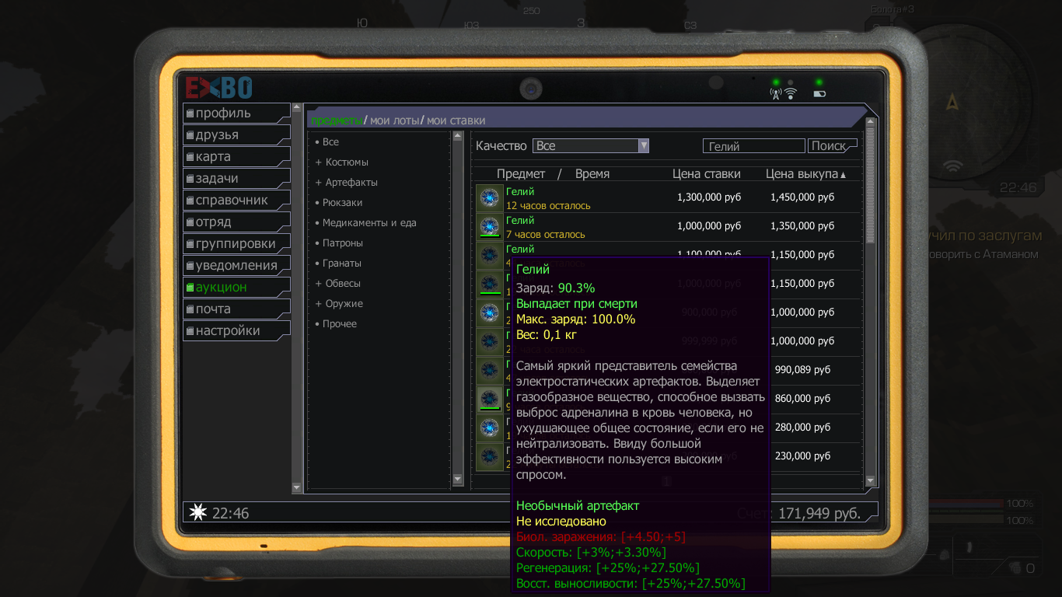Select the Все category
The width and height of the screenshot is (1062, 597).
click(x=330, y=142)
